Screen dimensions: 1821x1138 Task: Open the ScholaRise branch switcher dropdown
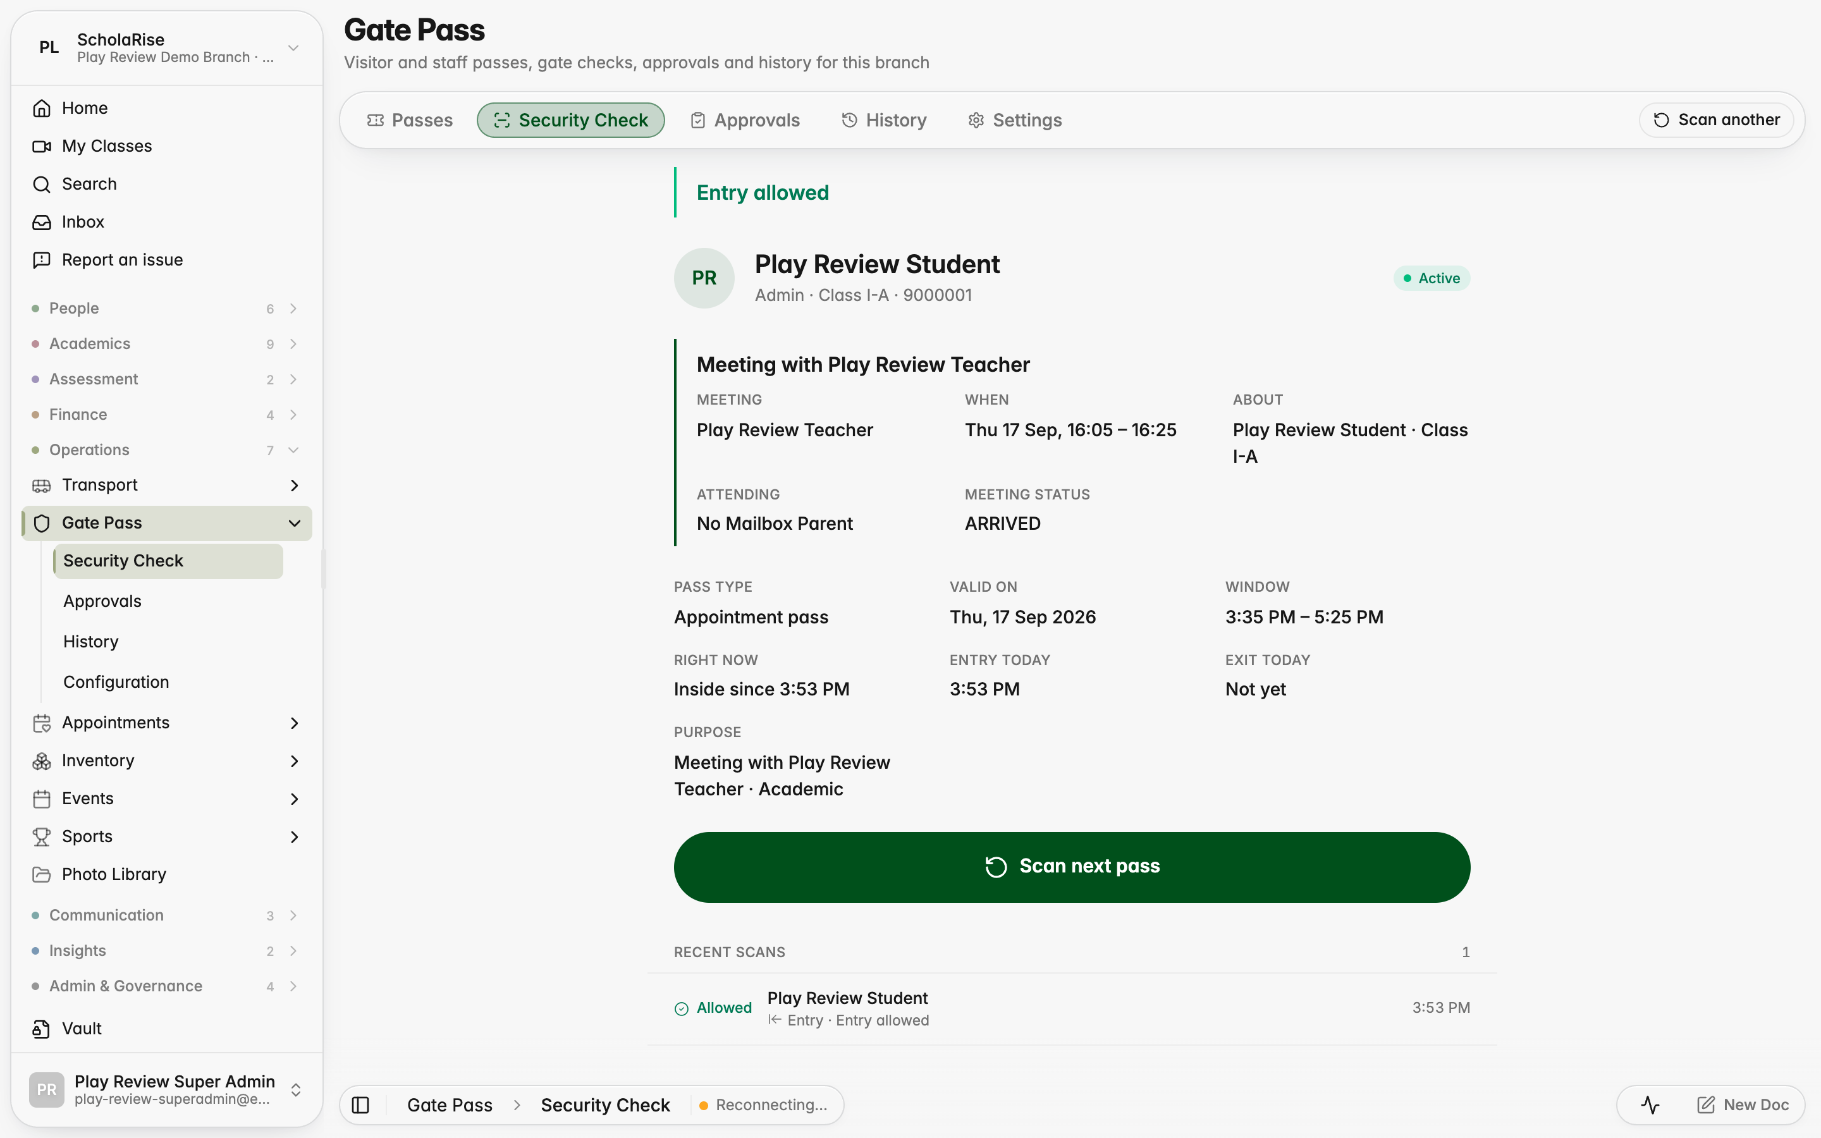click(167, 48)
